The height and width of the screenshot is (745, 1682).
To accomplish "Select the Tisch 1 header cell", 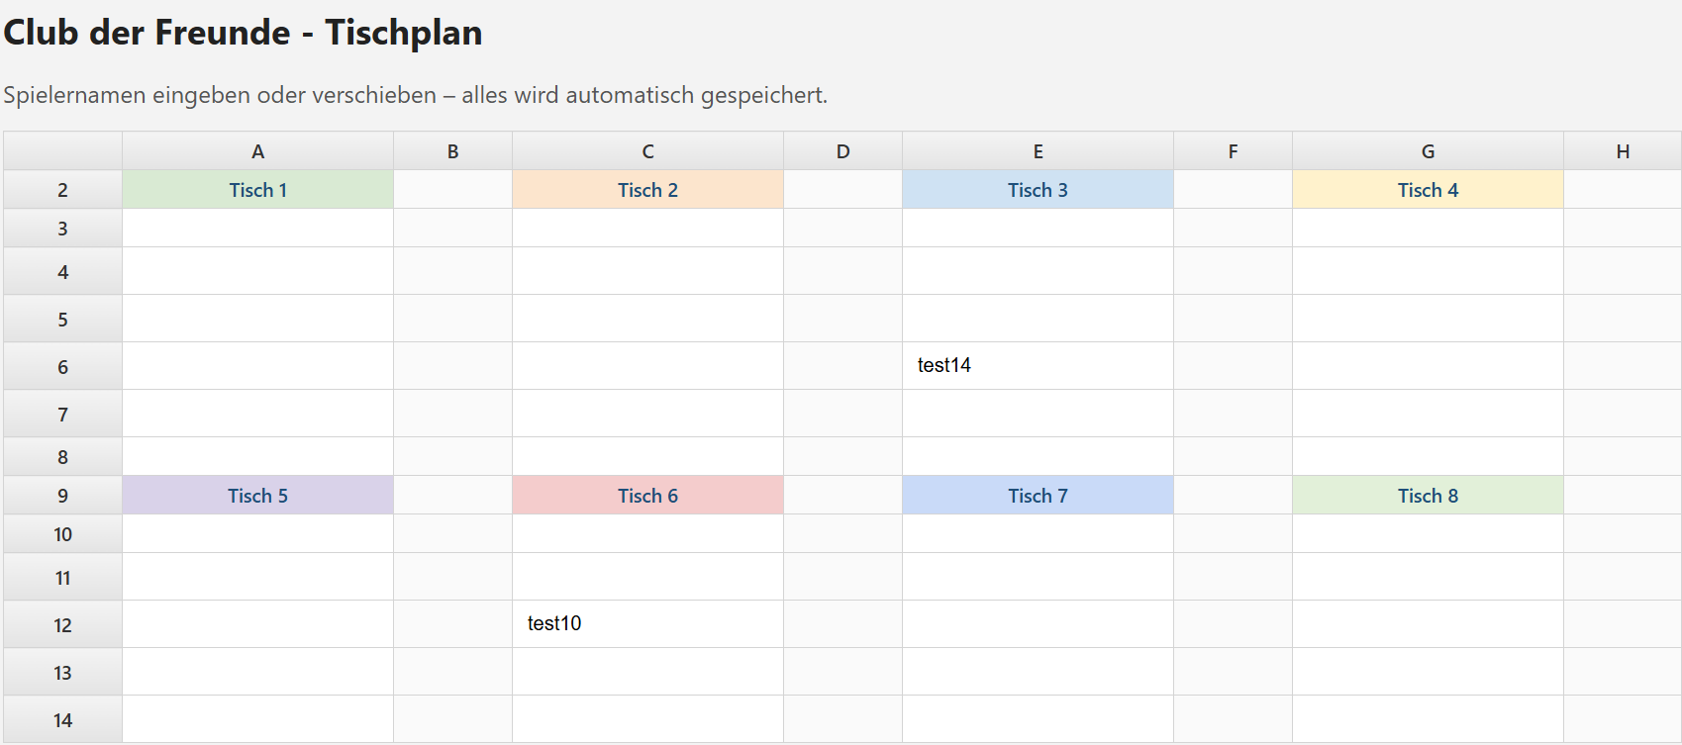I will click(x=257, y=189).
